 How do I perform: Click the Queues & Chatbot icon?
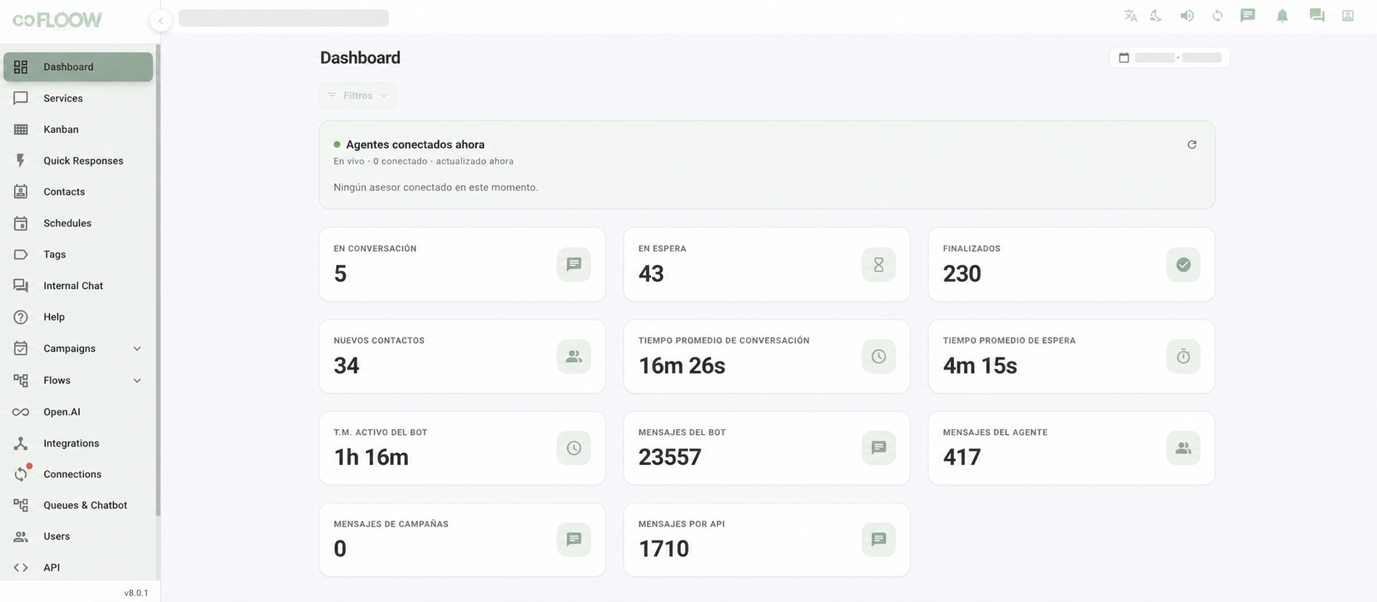coord(21,505)
